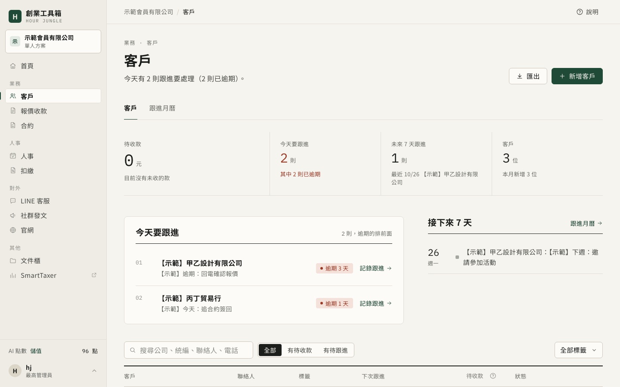Click the 社群發文 megaphone icon
Screen dimensions: 620x387
[x=13, y=215]
